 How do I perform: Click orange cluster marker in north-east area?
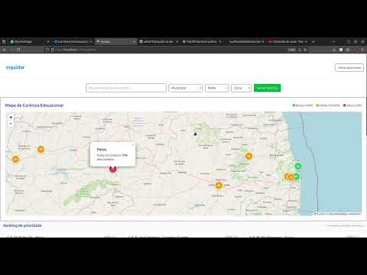coord(248,156)
